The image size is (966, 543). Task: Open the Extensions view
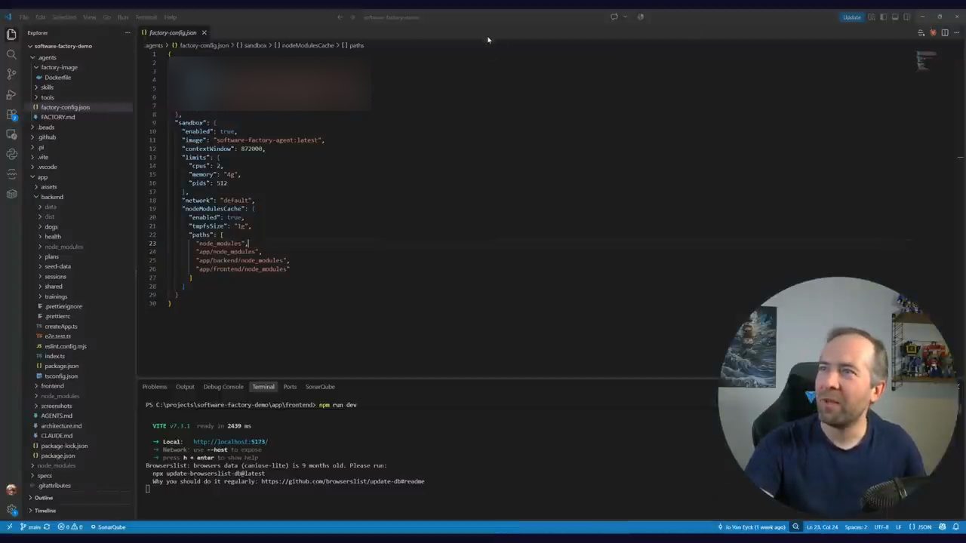pyautogui.click(x=11, y=114)
